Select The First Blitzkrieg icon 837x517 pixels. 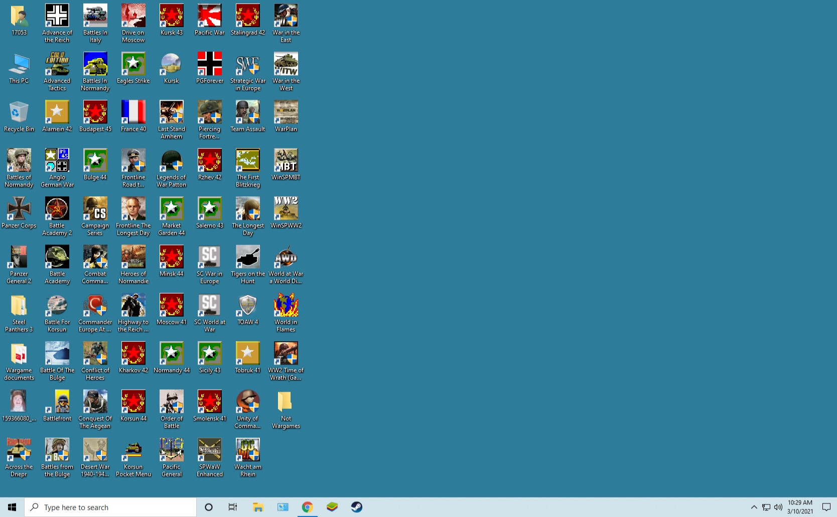click(x=248, y=161)
